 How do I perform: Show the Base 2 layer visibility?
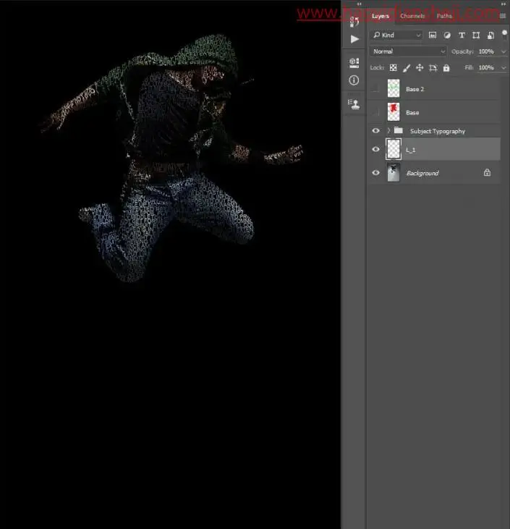tap(375, 89)
